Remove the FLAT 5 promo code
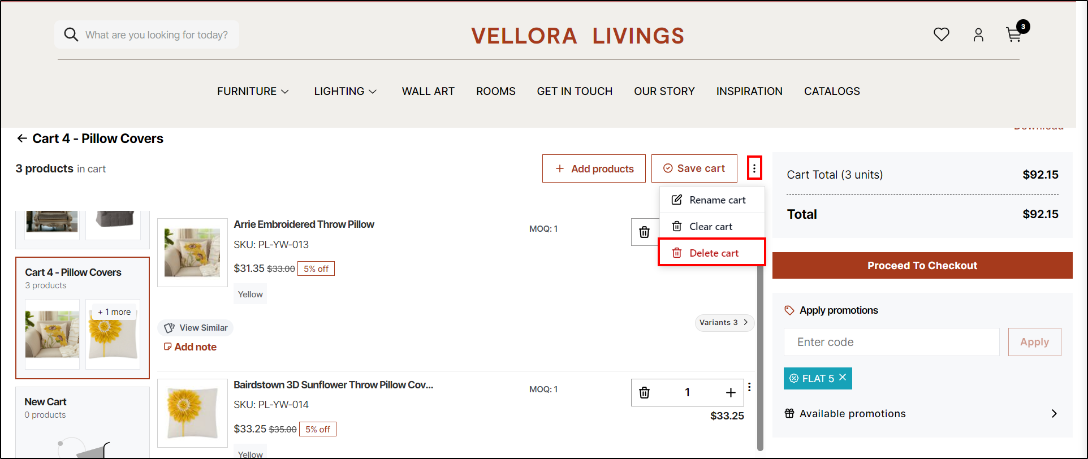1088x459 pixels. 843,377
